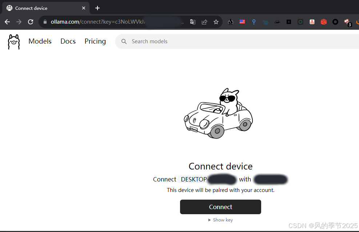Click the red dice extension icon
This screenshot has width=359, height=232.
pyautogui.click(x=324, y=22)
